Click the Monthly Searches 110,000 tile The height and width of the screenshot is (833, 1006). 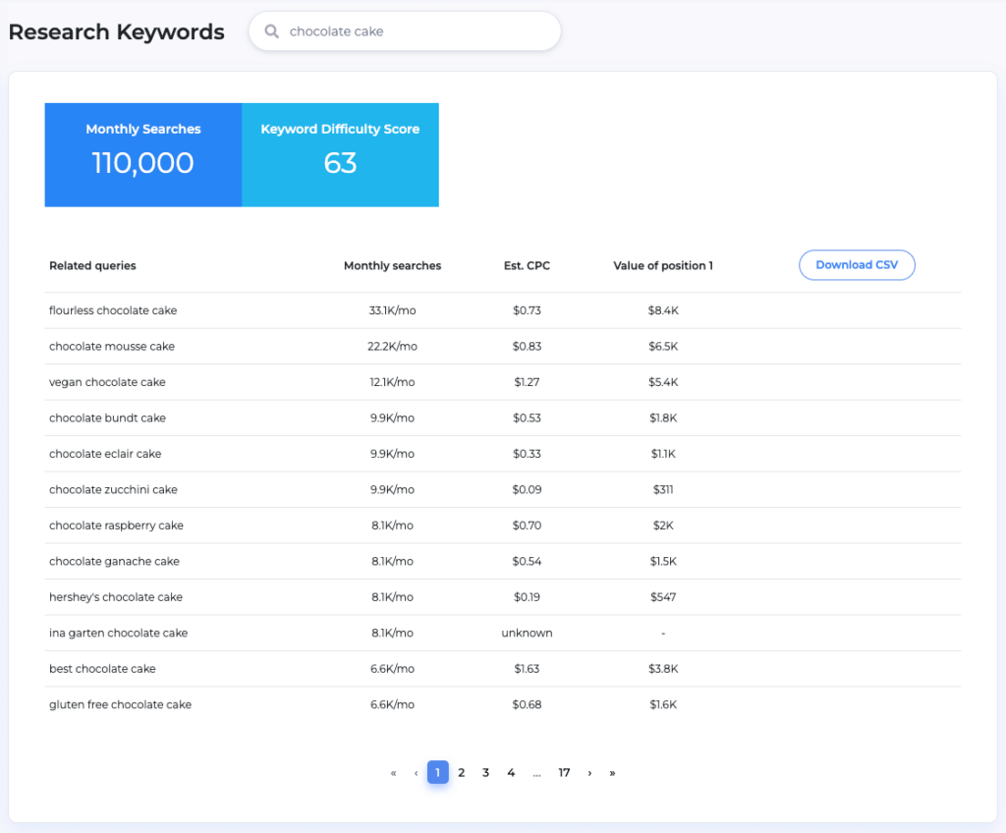143,154
